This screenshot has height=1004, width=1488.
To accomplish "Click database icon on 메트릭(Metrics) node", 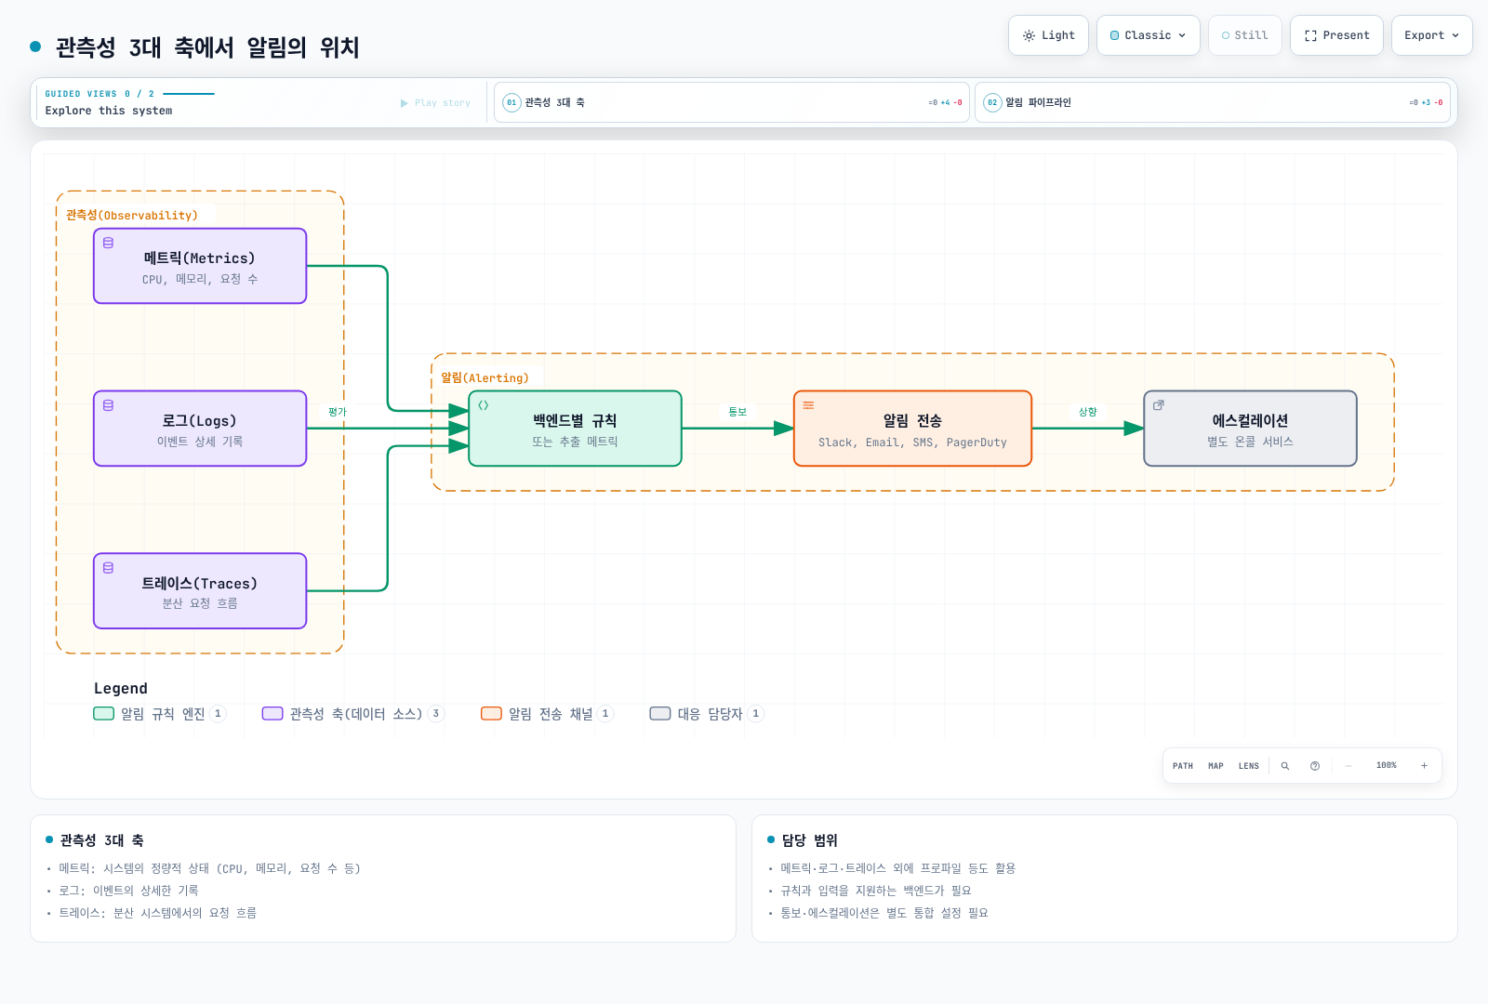I will tap(108, 243).
